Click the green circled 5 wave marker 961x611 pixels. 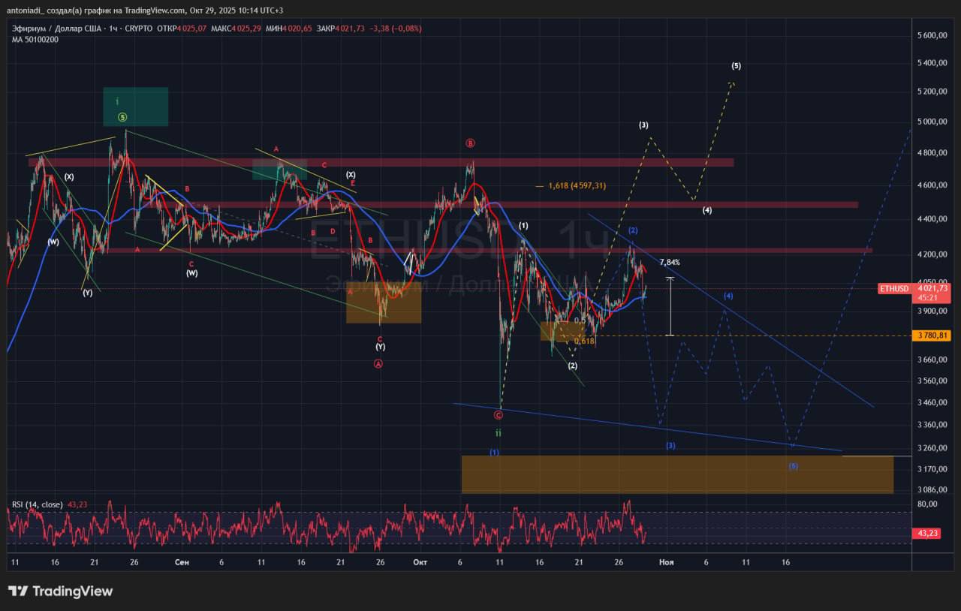click(x=122, y=117)
